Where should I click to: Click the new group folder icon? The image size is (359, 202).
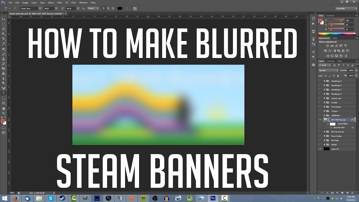click(342, 193)
